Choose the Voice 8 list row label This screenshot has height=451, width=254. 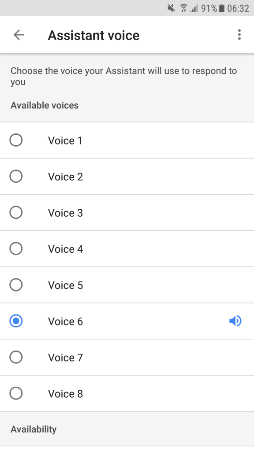click(65, 393)
